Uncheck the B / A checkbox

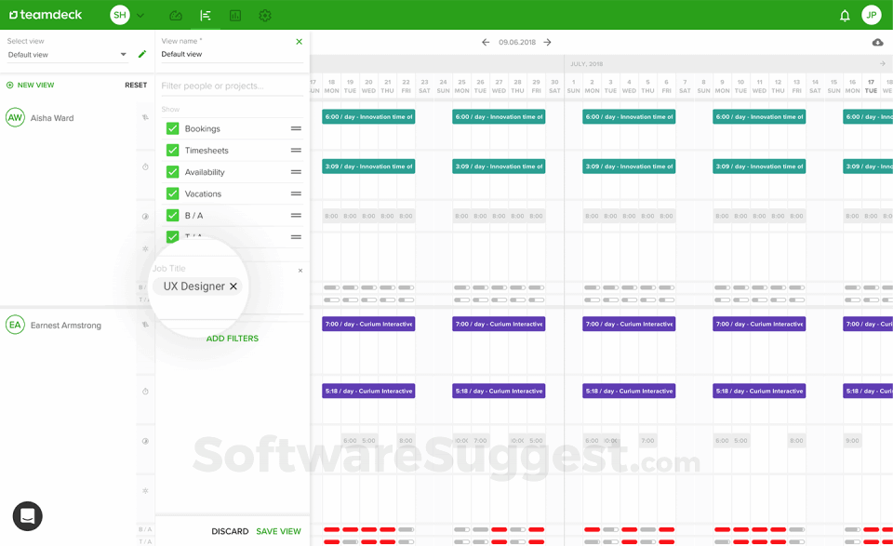(x=173, y=215)
